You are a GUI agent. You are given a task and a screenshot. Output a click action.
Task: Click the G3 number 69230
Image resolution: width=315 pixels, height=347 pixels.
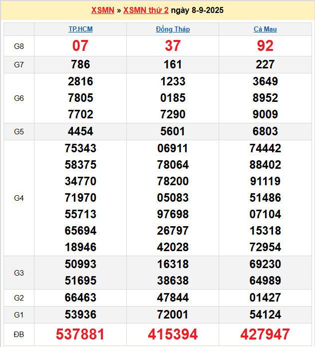(x=265, y=264)
